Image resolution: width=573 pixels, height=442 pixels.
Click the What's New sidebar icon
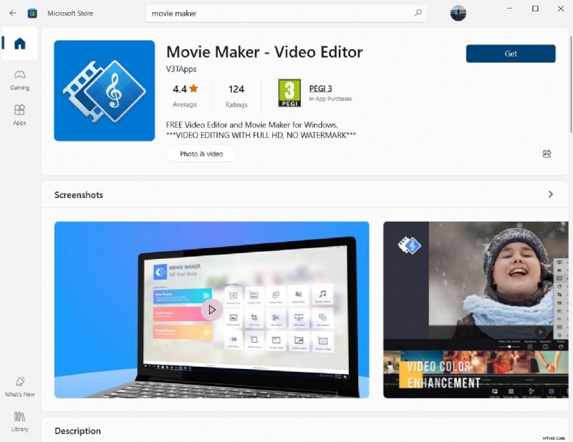[x=19, y=386]
